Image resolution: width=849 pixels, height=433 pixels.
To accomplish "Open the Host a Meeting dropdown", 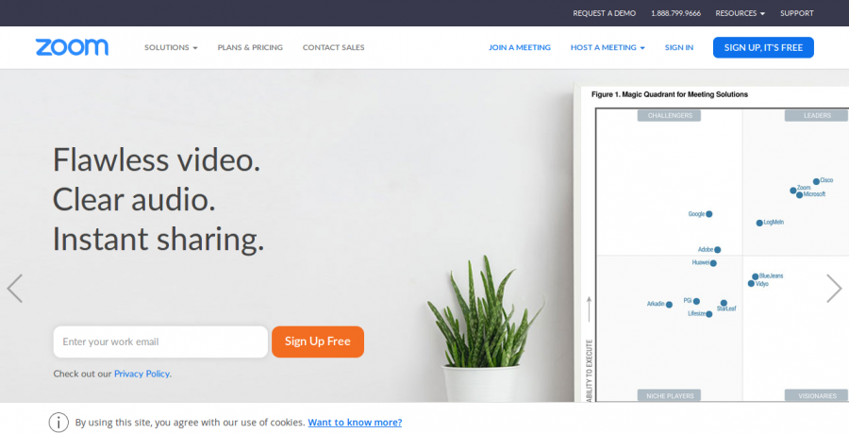I will tap(608, 47).
